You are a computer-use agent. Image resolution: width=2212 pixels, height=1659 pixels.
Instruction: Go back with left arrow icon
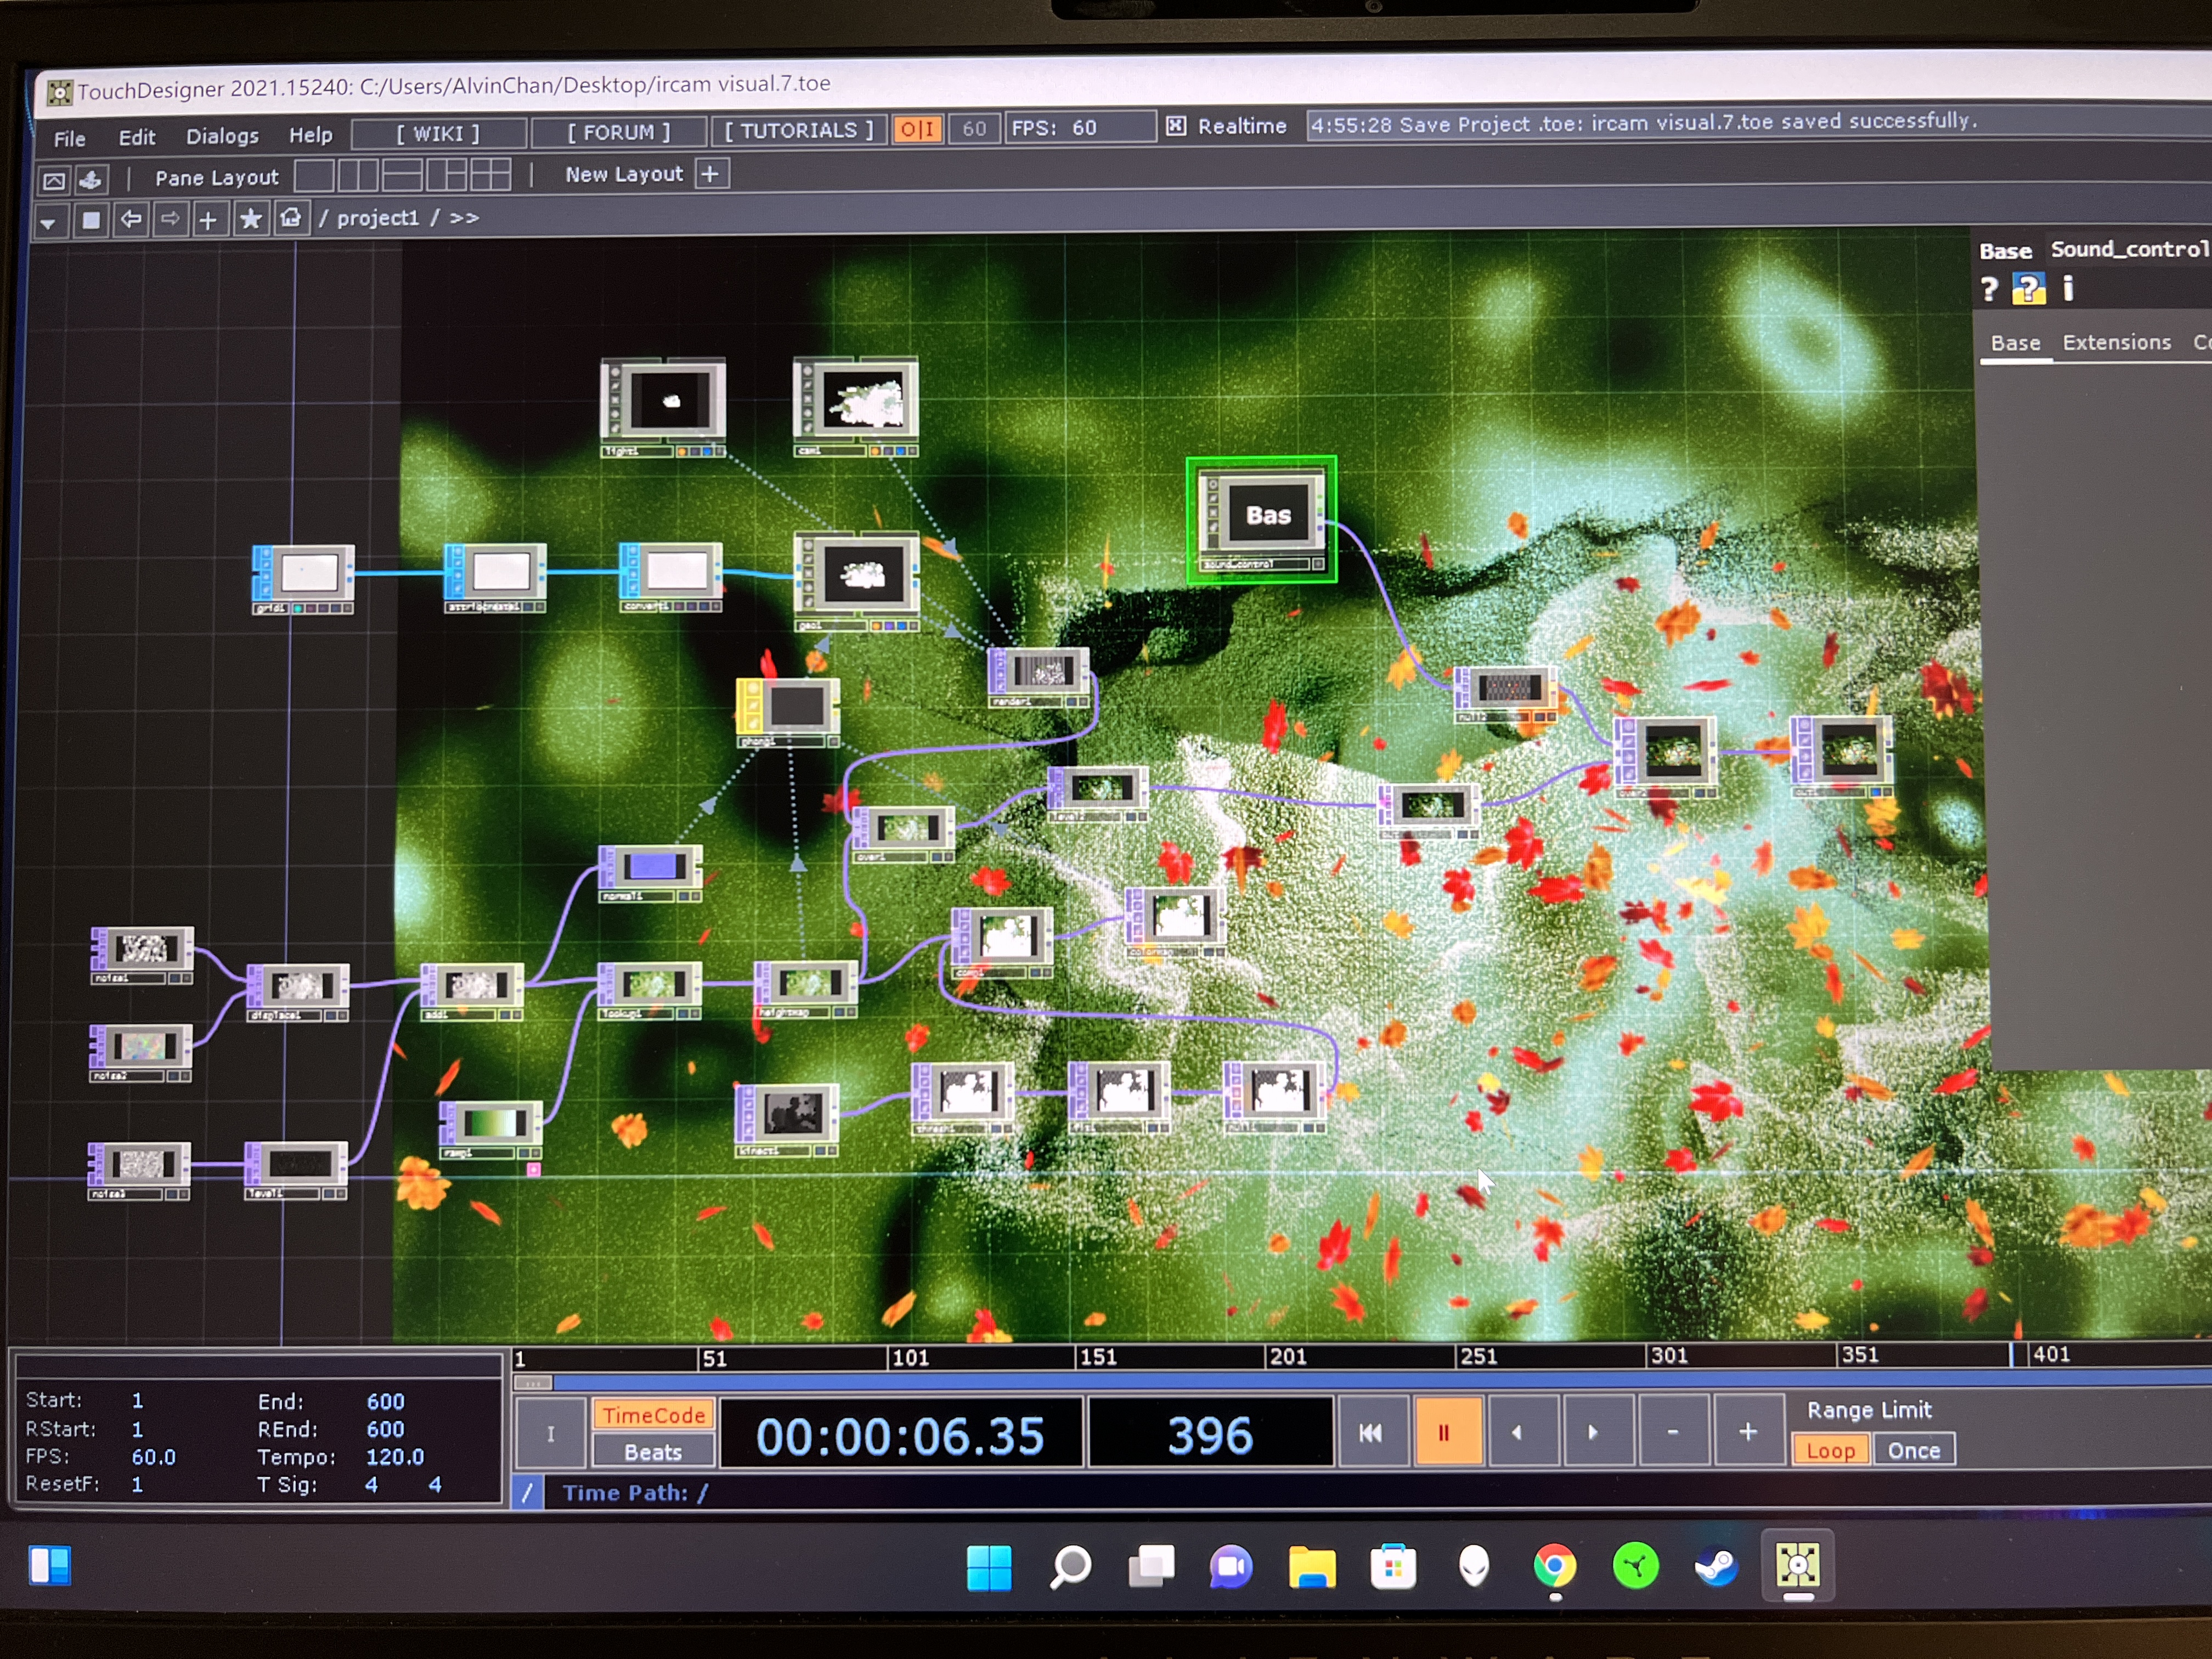click(x=131, y=218)
